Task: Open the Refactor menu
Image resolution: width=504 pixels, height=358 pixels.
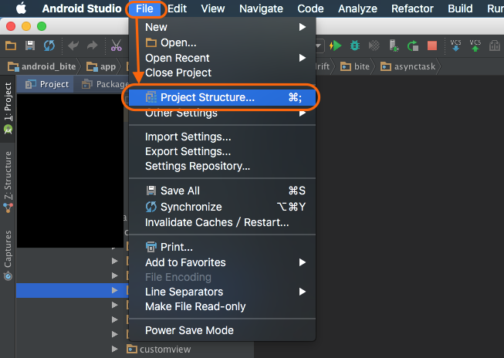Action: (412, 8)
